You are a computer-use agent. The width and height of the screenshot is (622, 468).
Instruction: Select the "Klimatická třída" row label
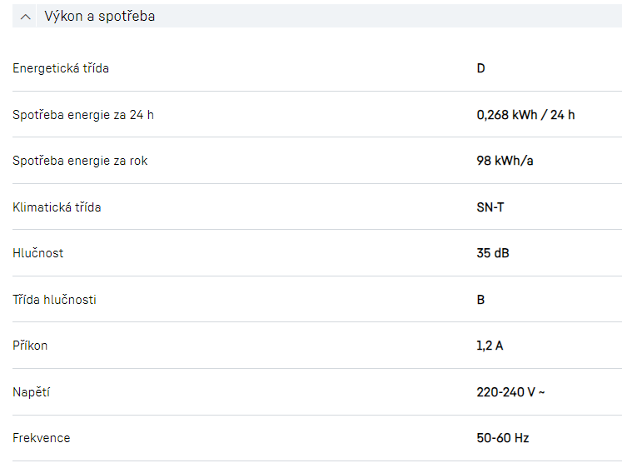57,207
